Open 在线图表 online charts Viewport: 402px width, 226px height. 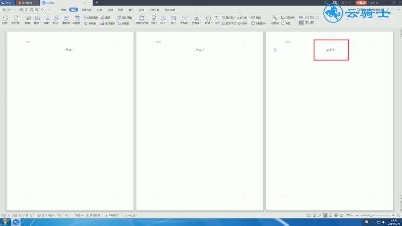108,23
